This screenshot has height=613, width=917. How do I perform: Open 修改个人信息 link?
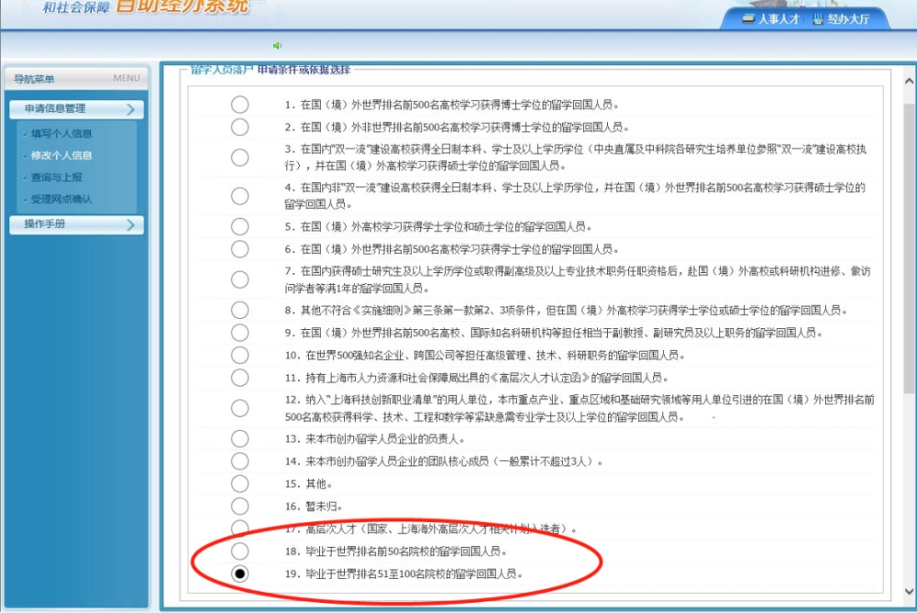pyautogui.click(x=61, y=156)
